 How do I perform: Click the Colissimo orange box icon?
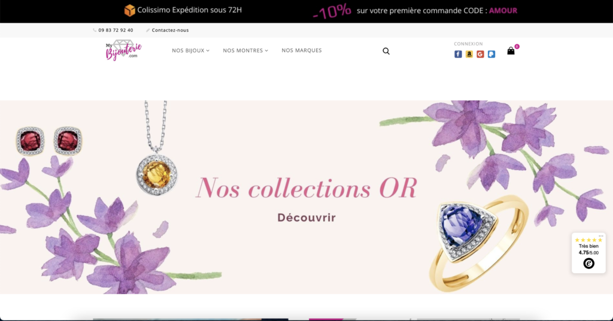pos(129,10)
